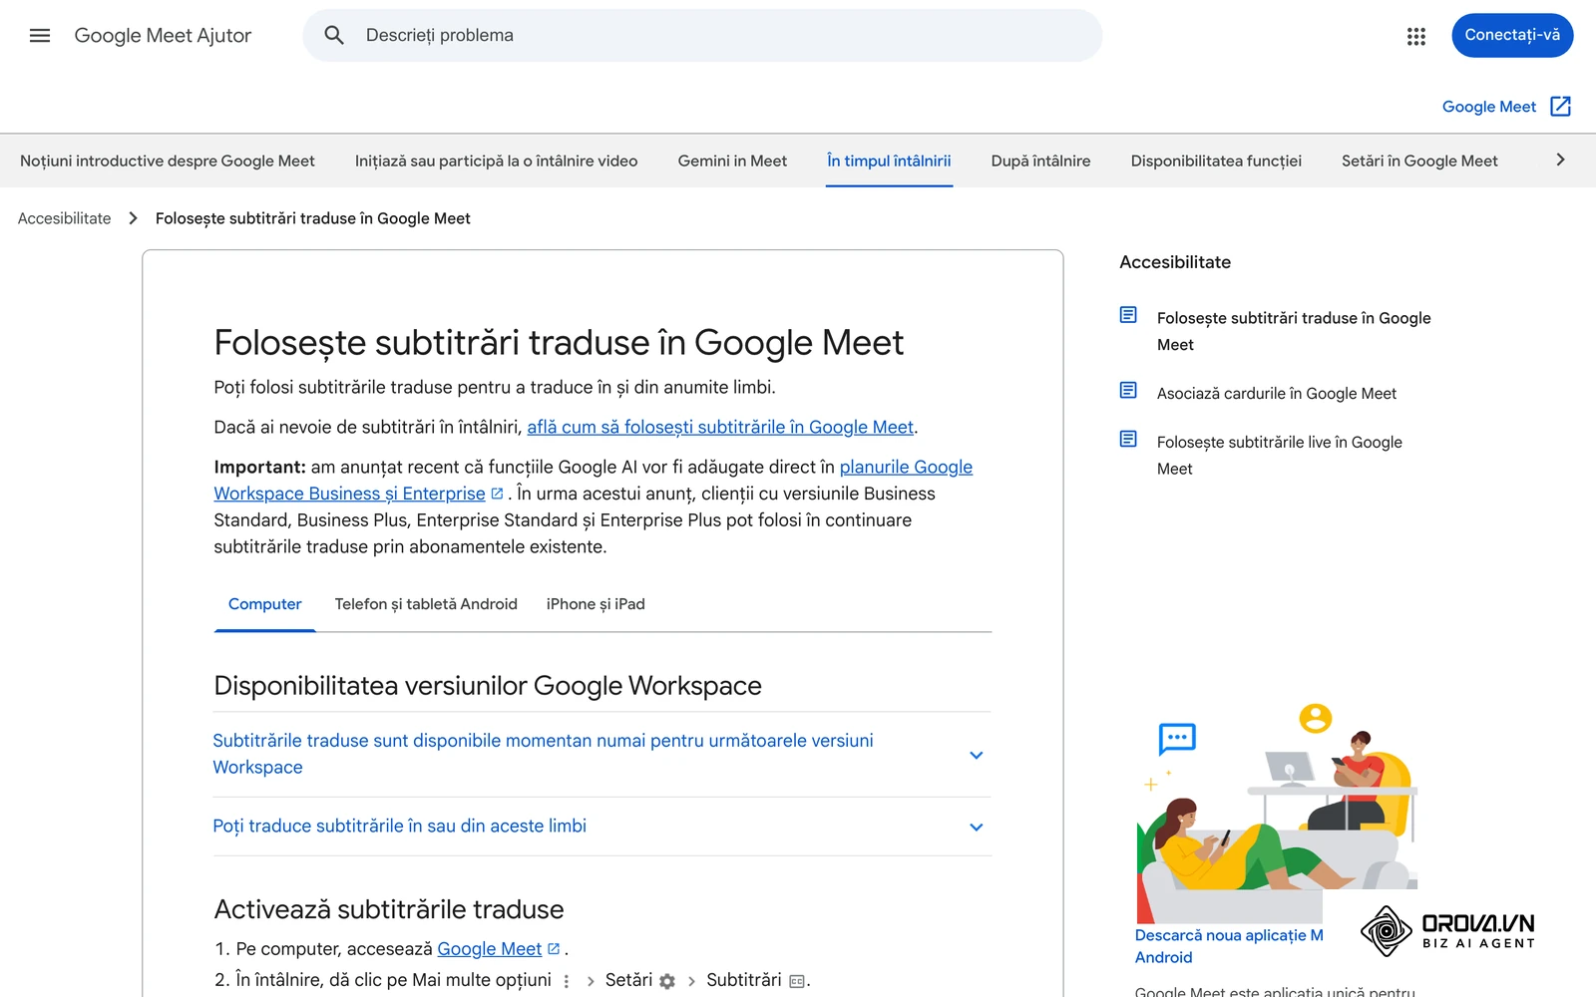Image resolution: width=1596 pixels, height=997 pixels.
Task: Open Inițiază sau participă la o întâlnire video
Action: [x=496, y=161]
